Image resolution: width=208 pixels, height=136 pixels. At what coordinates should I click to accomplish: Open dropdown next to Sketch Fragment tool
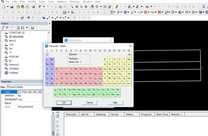tap(142, 7)
